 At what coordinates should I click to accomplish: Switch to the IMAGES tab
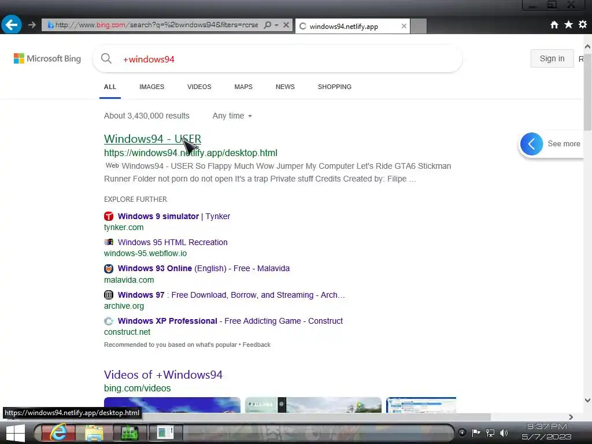click(x=152, y=87)
